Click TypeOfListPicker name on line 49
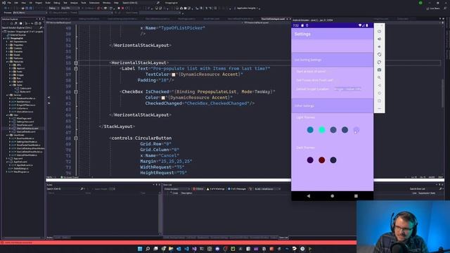Screen dimensions: 450x253 coord(182,28)
